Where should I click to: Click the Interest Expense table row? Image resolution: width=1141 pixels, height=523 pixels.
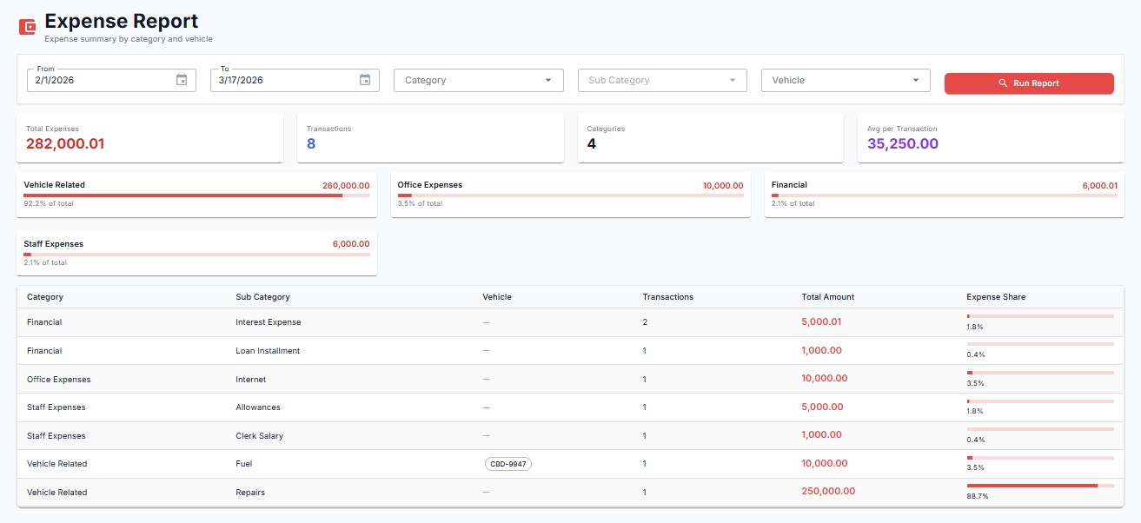pos(435,321)
